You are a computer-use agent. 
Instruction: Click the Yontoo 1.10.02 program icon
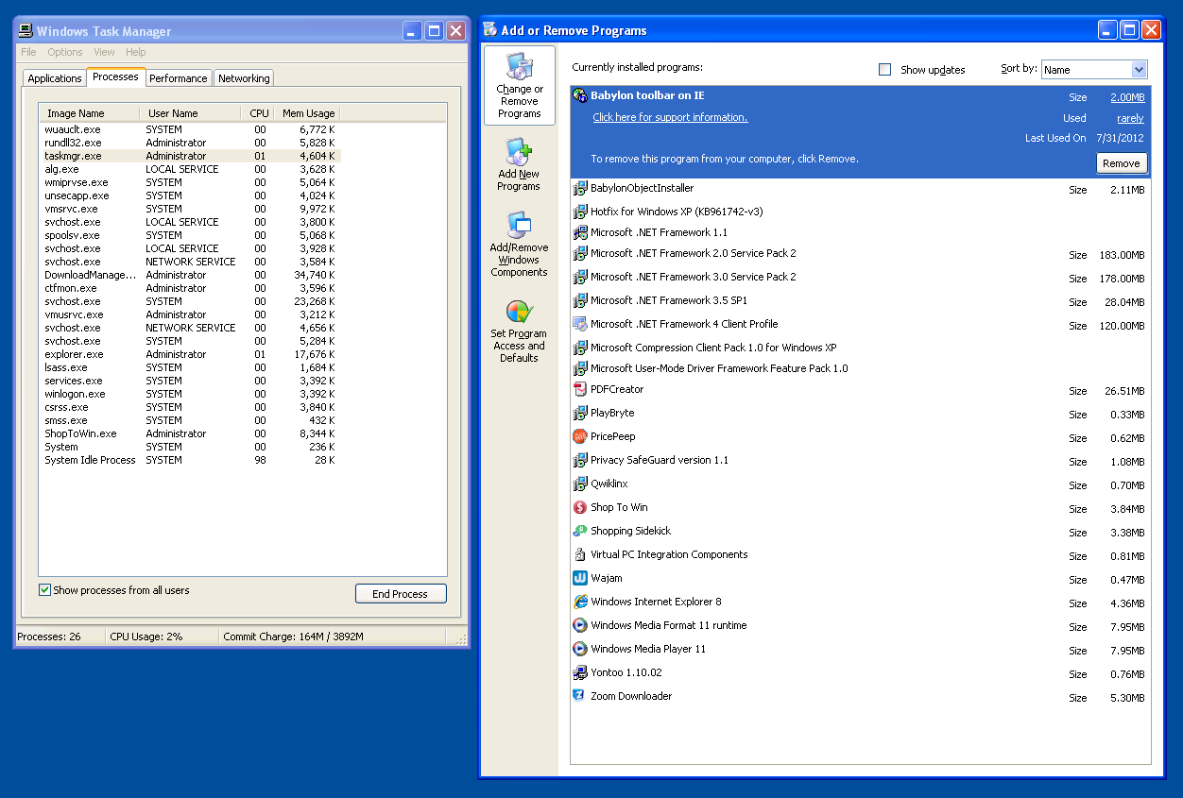[580, 672]
